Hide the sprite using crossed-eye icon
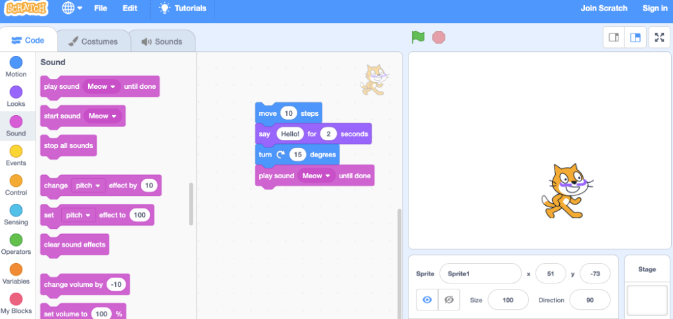The width and height of the screenshot is (673, 319). (x=449, y=300)
